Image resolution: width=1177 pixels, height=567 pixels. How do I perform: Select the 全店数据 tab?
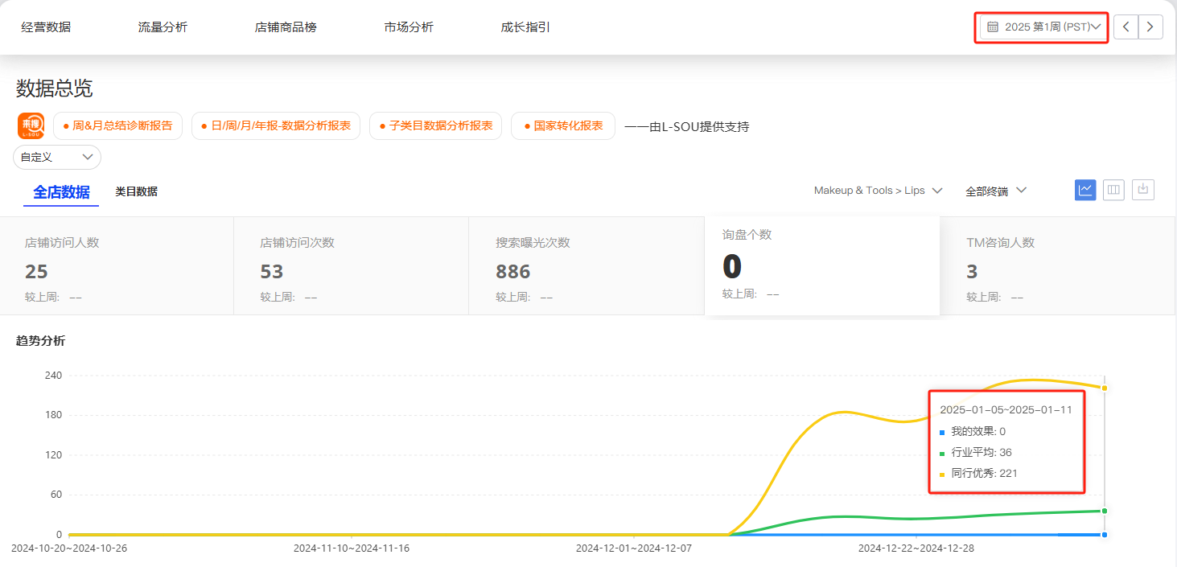click(61, 192)
